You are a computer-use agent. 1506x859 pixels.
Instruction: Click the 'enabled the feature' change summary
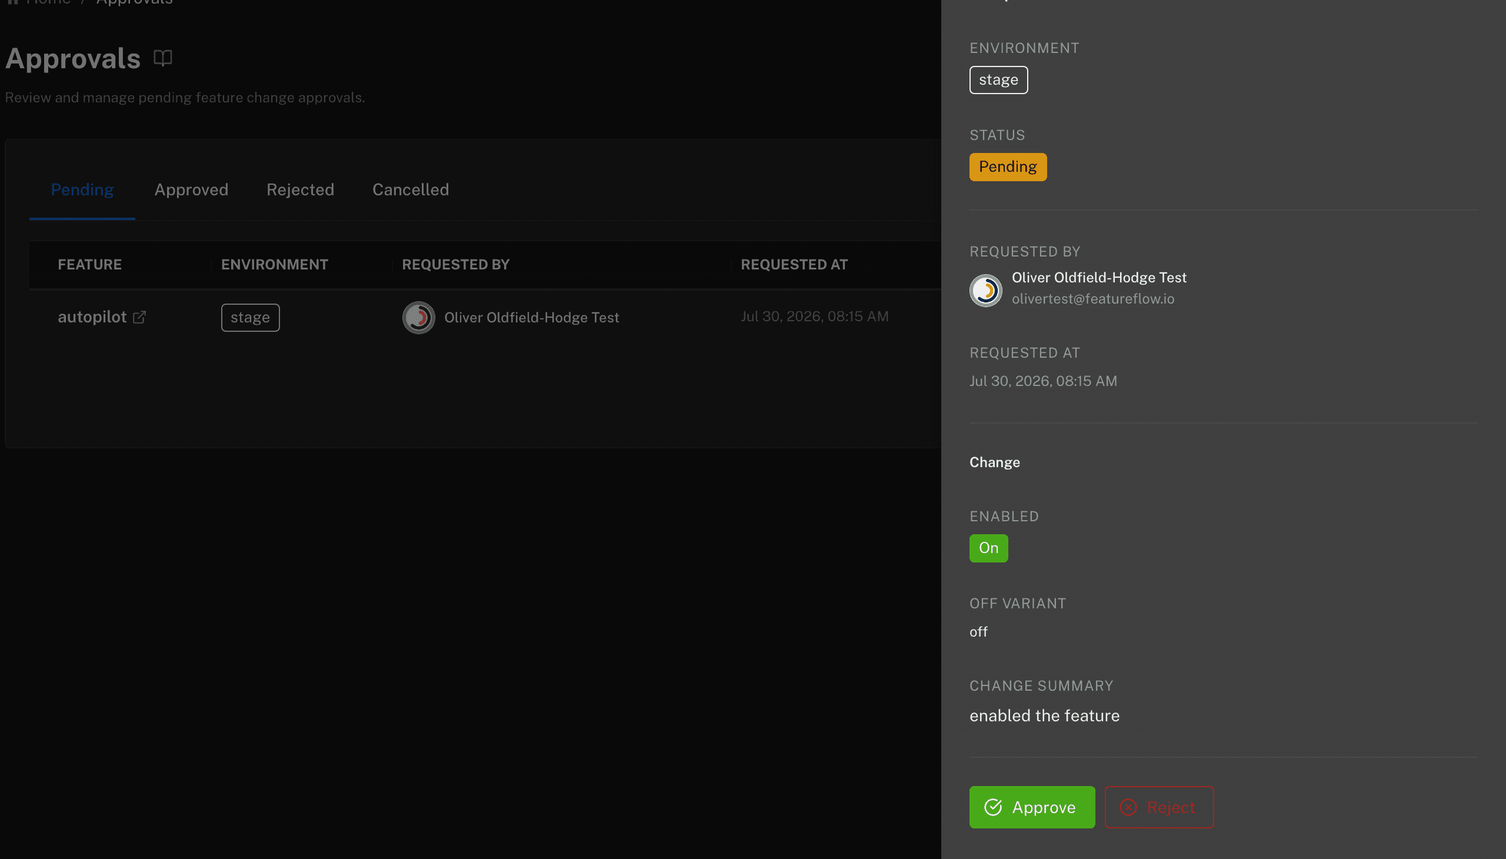click(x=1044, y=715)
